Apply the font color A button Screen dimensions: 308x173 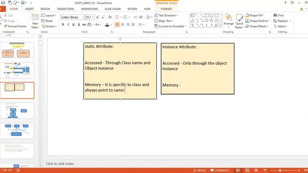(x=107, y=25)
